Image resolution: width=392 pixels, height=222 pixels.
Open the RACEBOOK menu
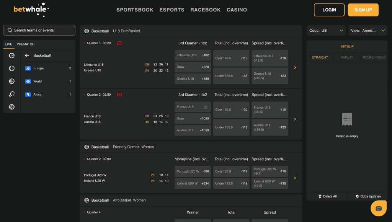[x=205, y=10]
